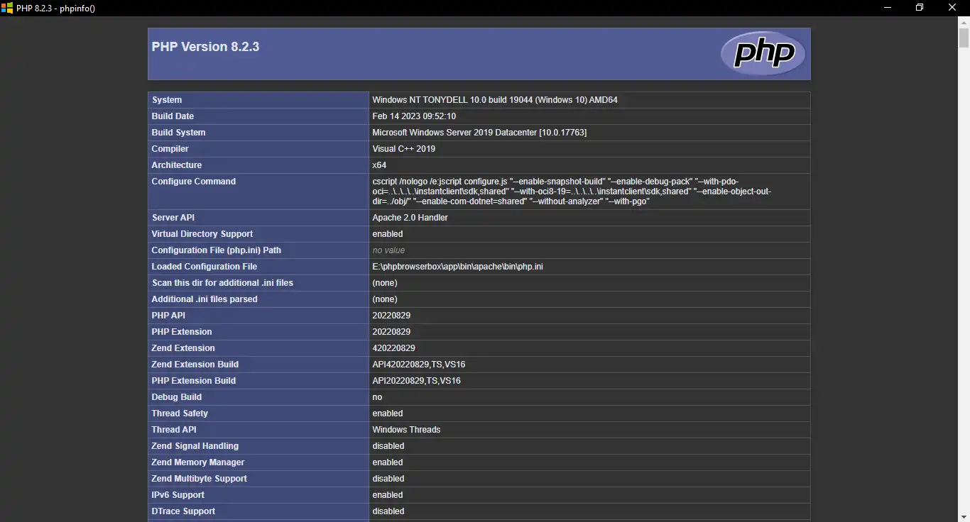Select 'Configuration File (php.ini) Path' label

click(x=216, y=250)
